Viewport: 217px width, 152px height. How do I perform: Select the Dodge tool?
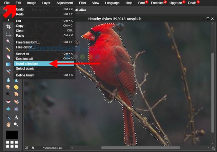click(x=8, y=94)
